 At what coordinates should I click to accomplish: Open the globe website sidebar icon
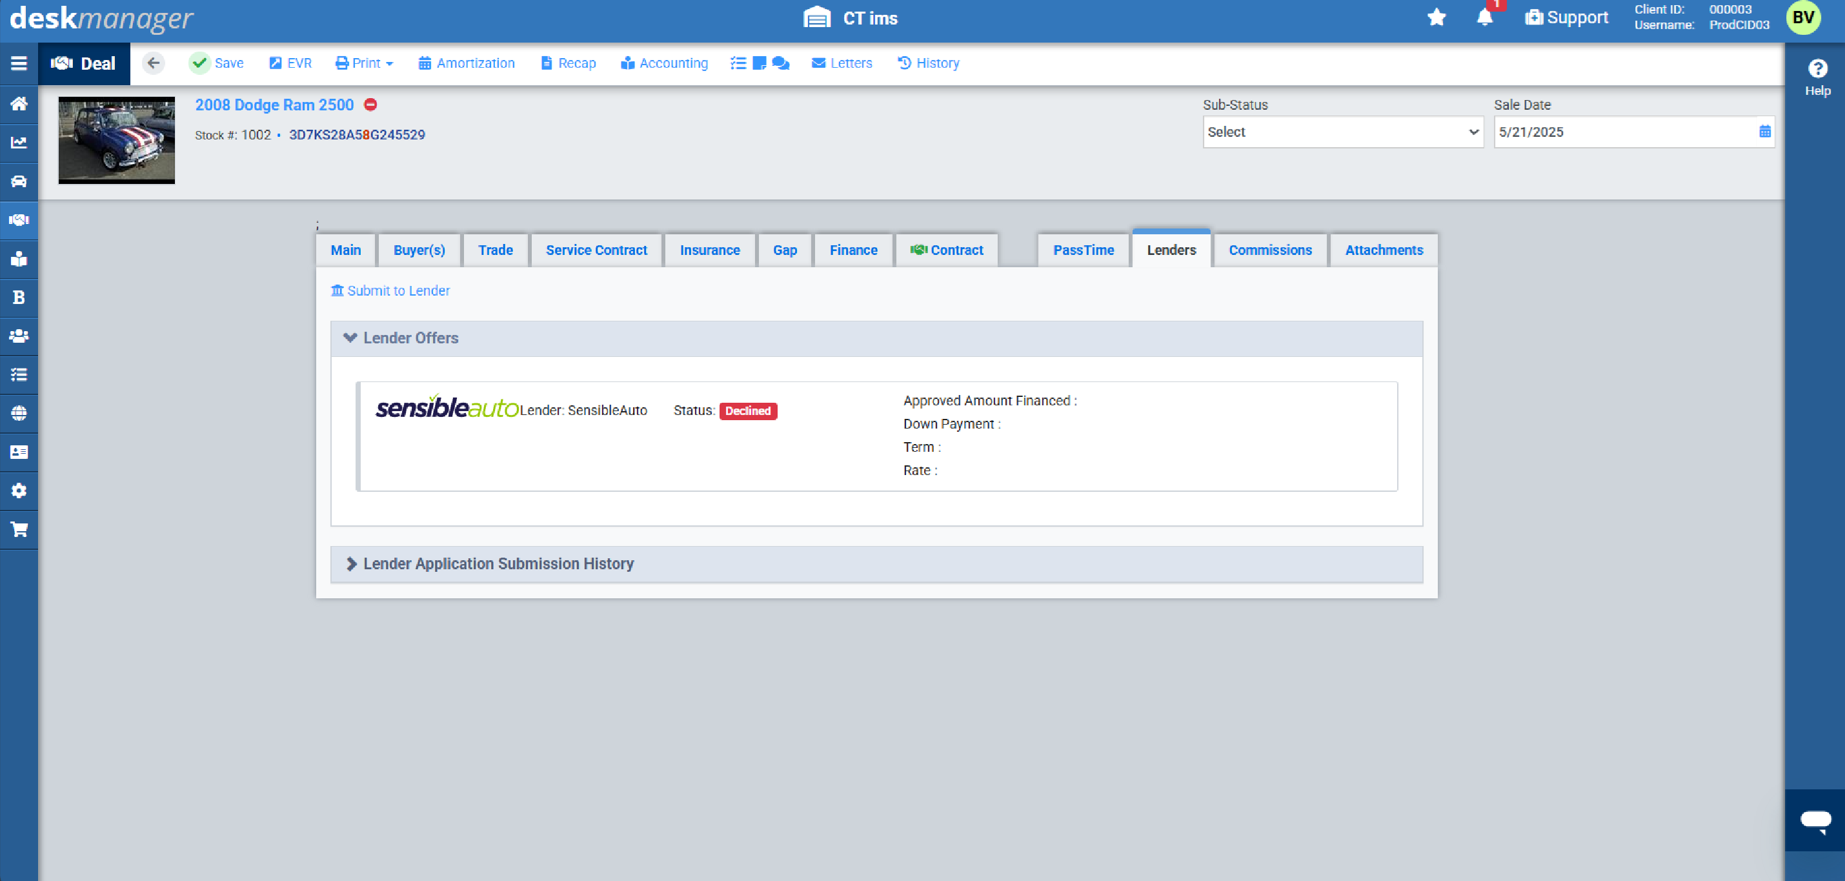pos(19,413)
